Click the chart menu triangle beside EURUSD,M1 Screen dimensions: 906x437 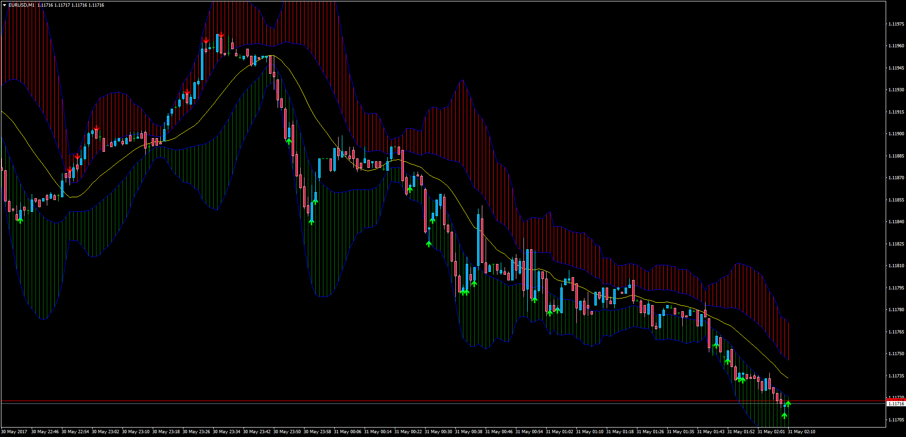pyautogui.click(x=5, y=5)
